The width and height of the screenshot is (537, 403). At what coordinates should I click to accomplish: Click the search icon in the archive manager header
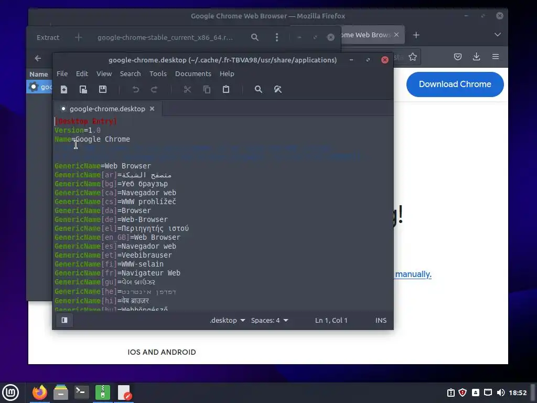click(x=255, y=37)
